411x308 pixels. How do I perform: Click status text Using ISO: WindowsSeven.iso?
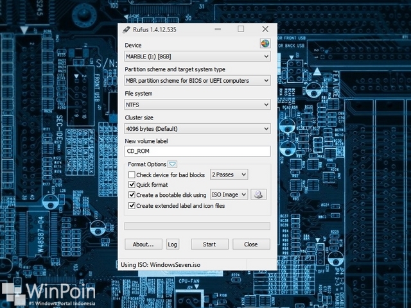tap(161, 265)
